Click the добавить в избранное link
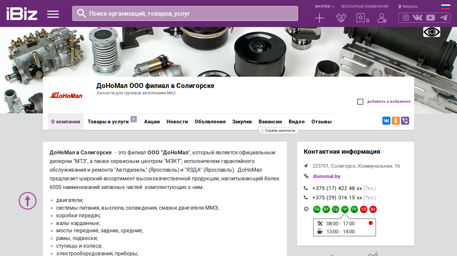The height and width of the screenshot is (256, 457). click(x=389, y=101)
